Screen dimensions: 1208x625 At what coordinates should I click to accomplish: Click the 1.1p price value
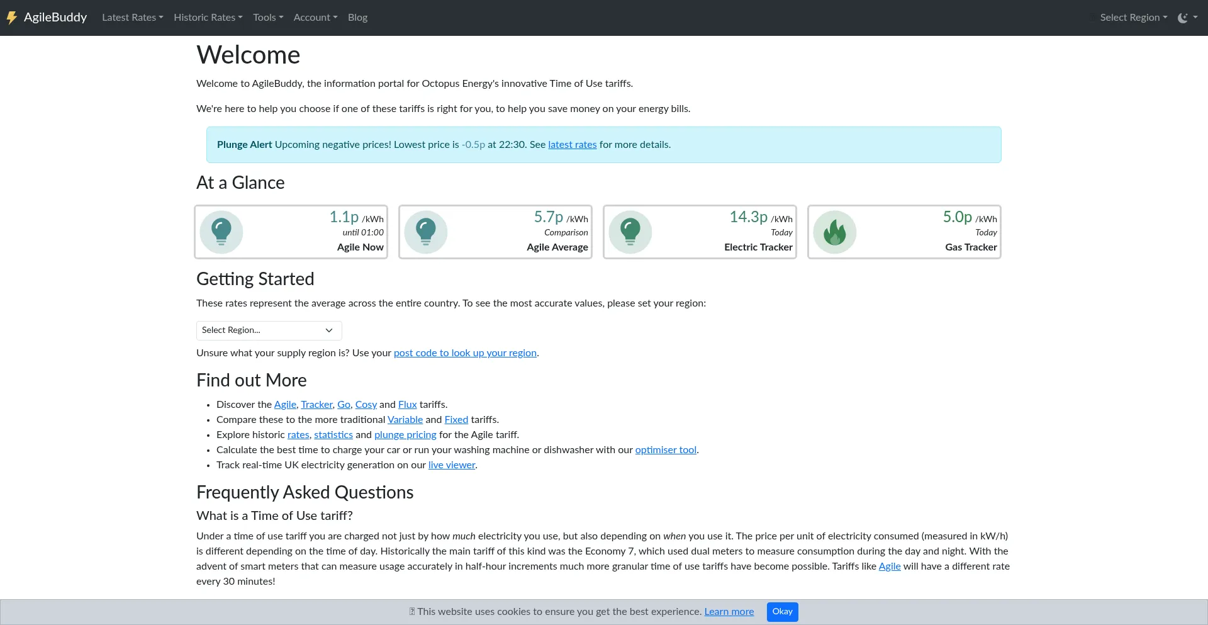click(344, 217)
